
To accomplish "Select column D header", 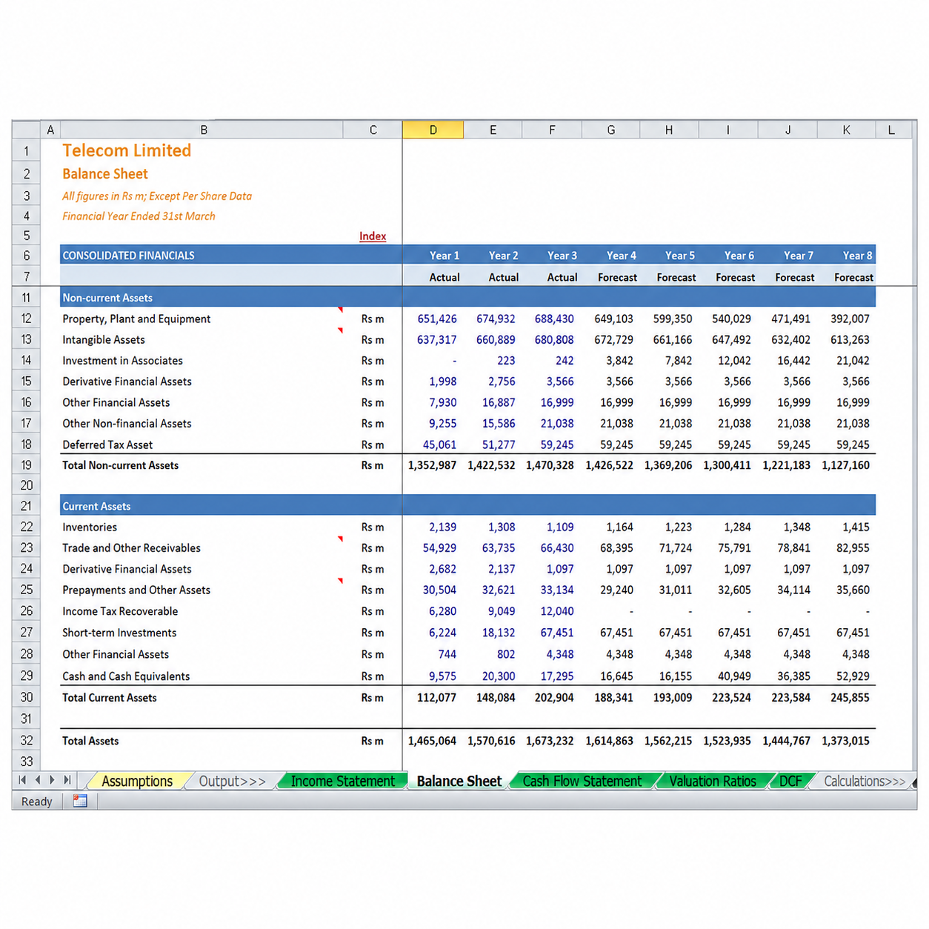I will 433,130.
